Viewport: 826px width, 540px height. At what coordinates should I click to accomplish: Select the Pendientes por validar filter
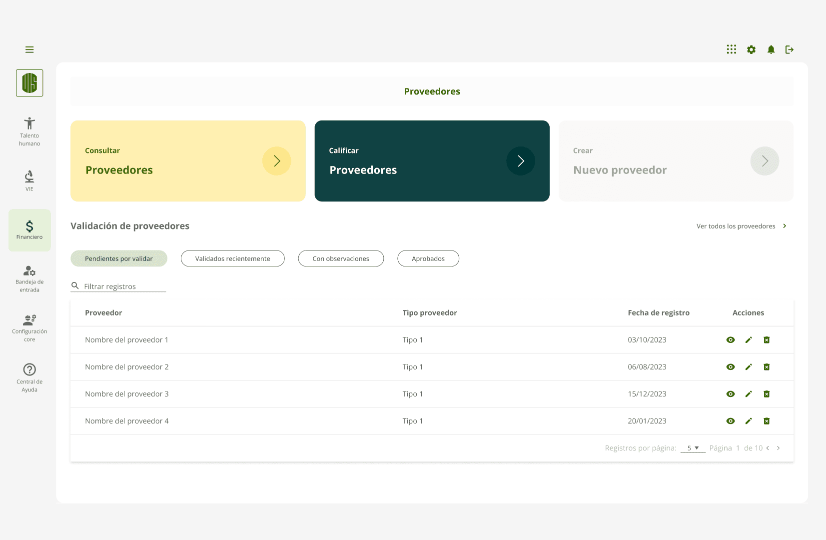point(119,258)
